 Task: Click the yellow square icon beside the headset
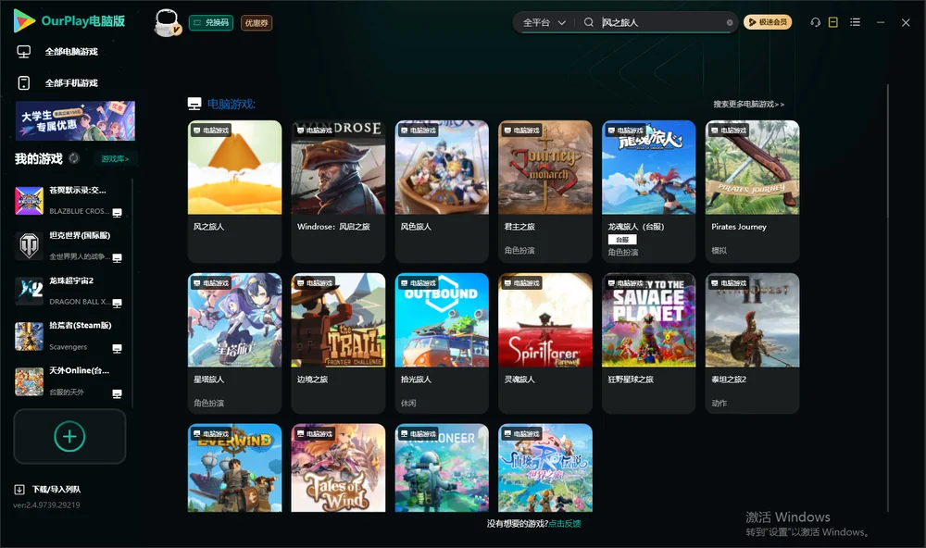833,22
